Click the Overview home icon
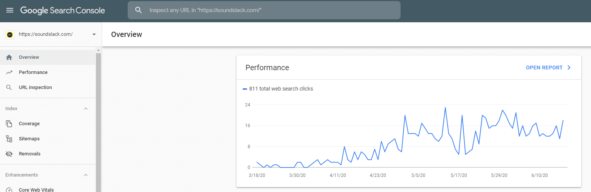 9,57
